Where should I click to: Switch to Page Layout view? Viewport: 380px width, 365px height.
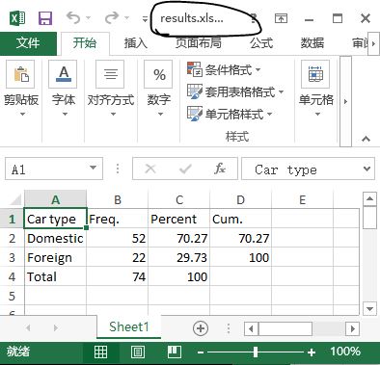(138, 352)
